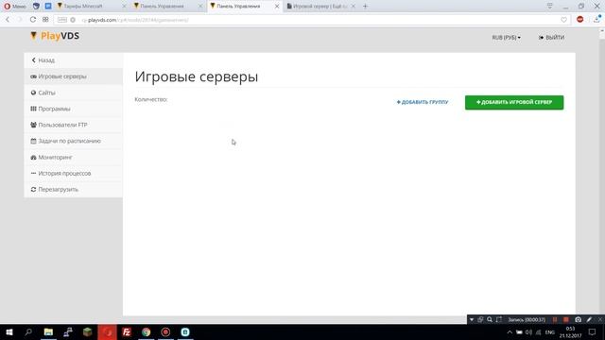Screen dimensions: 605x340
Task: Click the PlayVDS logo
Action: pos(55,36)
